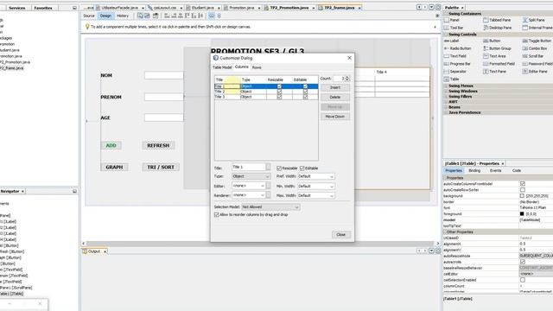Open the Min. Width dropdown

point(316,186)
